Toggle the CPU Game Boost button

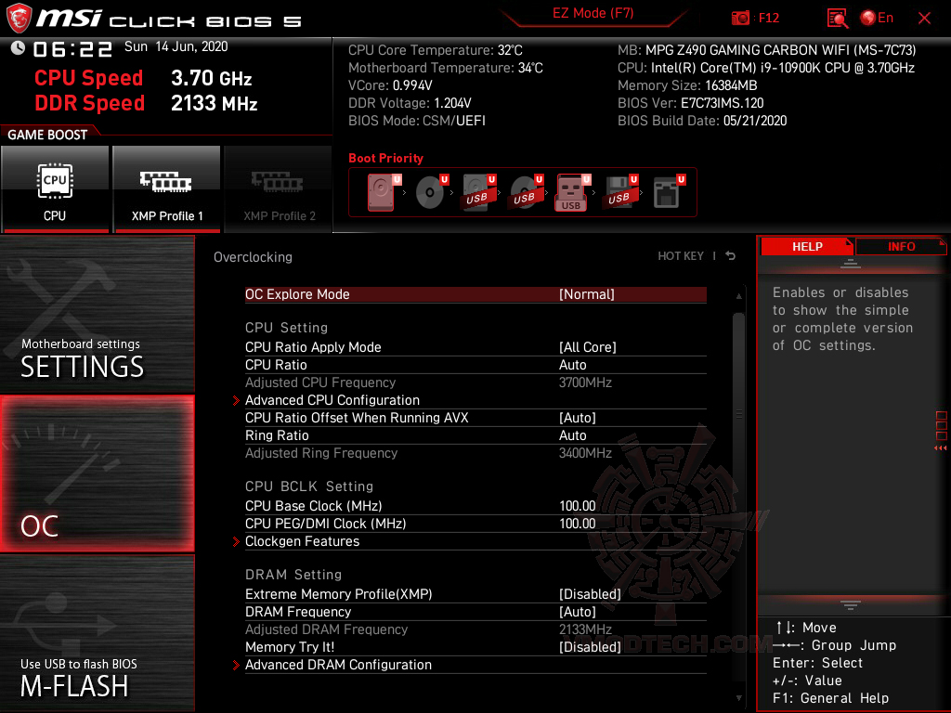55,188
